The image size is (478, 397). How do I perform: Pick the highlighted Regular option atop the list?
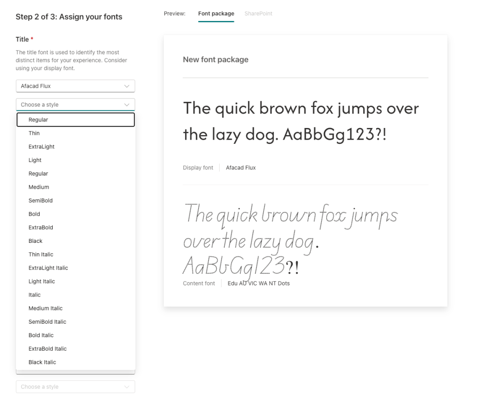[x=75, y=120]
